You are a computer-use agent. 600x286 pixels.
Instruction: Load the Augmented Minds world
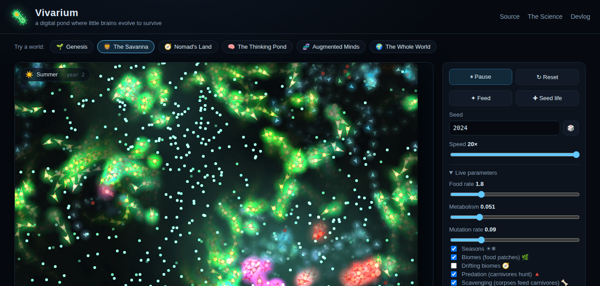[331, 46]
